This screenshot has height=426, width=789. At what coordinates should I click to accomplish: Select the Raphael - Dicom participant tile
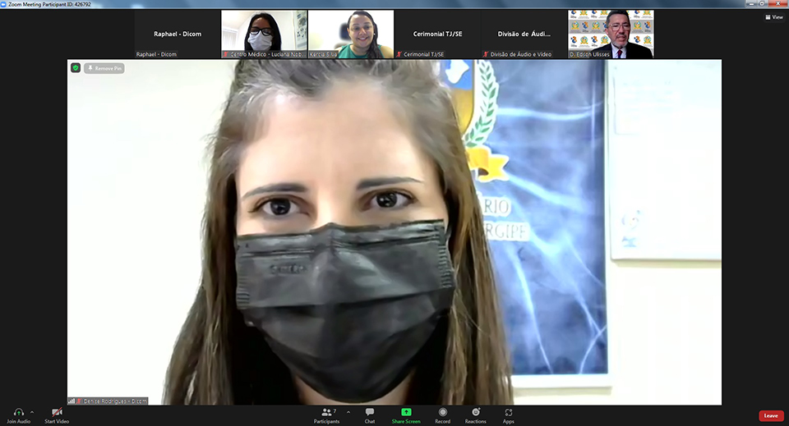(x=178, y=34)
